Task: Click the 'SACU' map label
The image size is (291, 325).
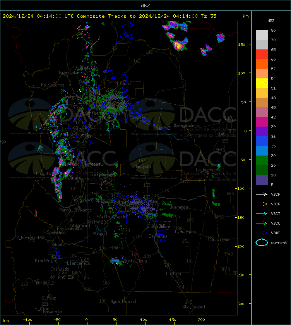Action: click(x=229, y=118)
